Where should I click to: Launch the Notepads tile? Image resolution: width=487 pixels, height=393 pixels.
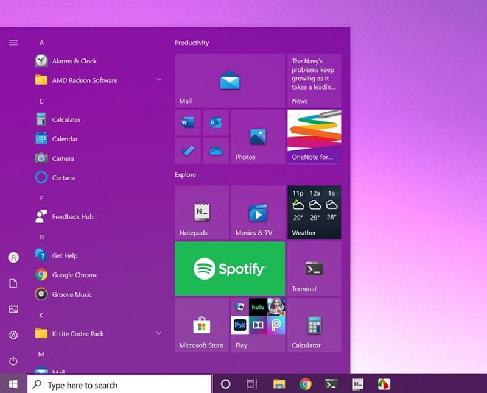coord(201,213)
